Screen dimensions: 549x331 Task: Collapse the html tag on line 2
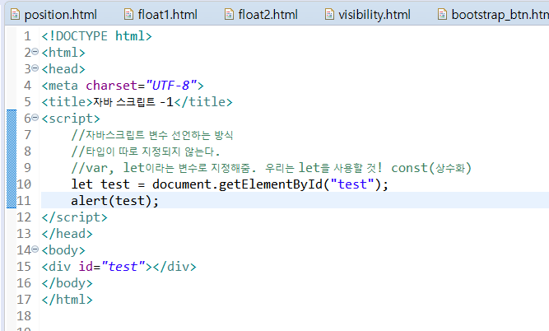click(x=35, y=52)
